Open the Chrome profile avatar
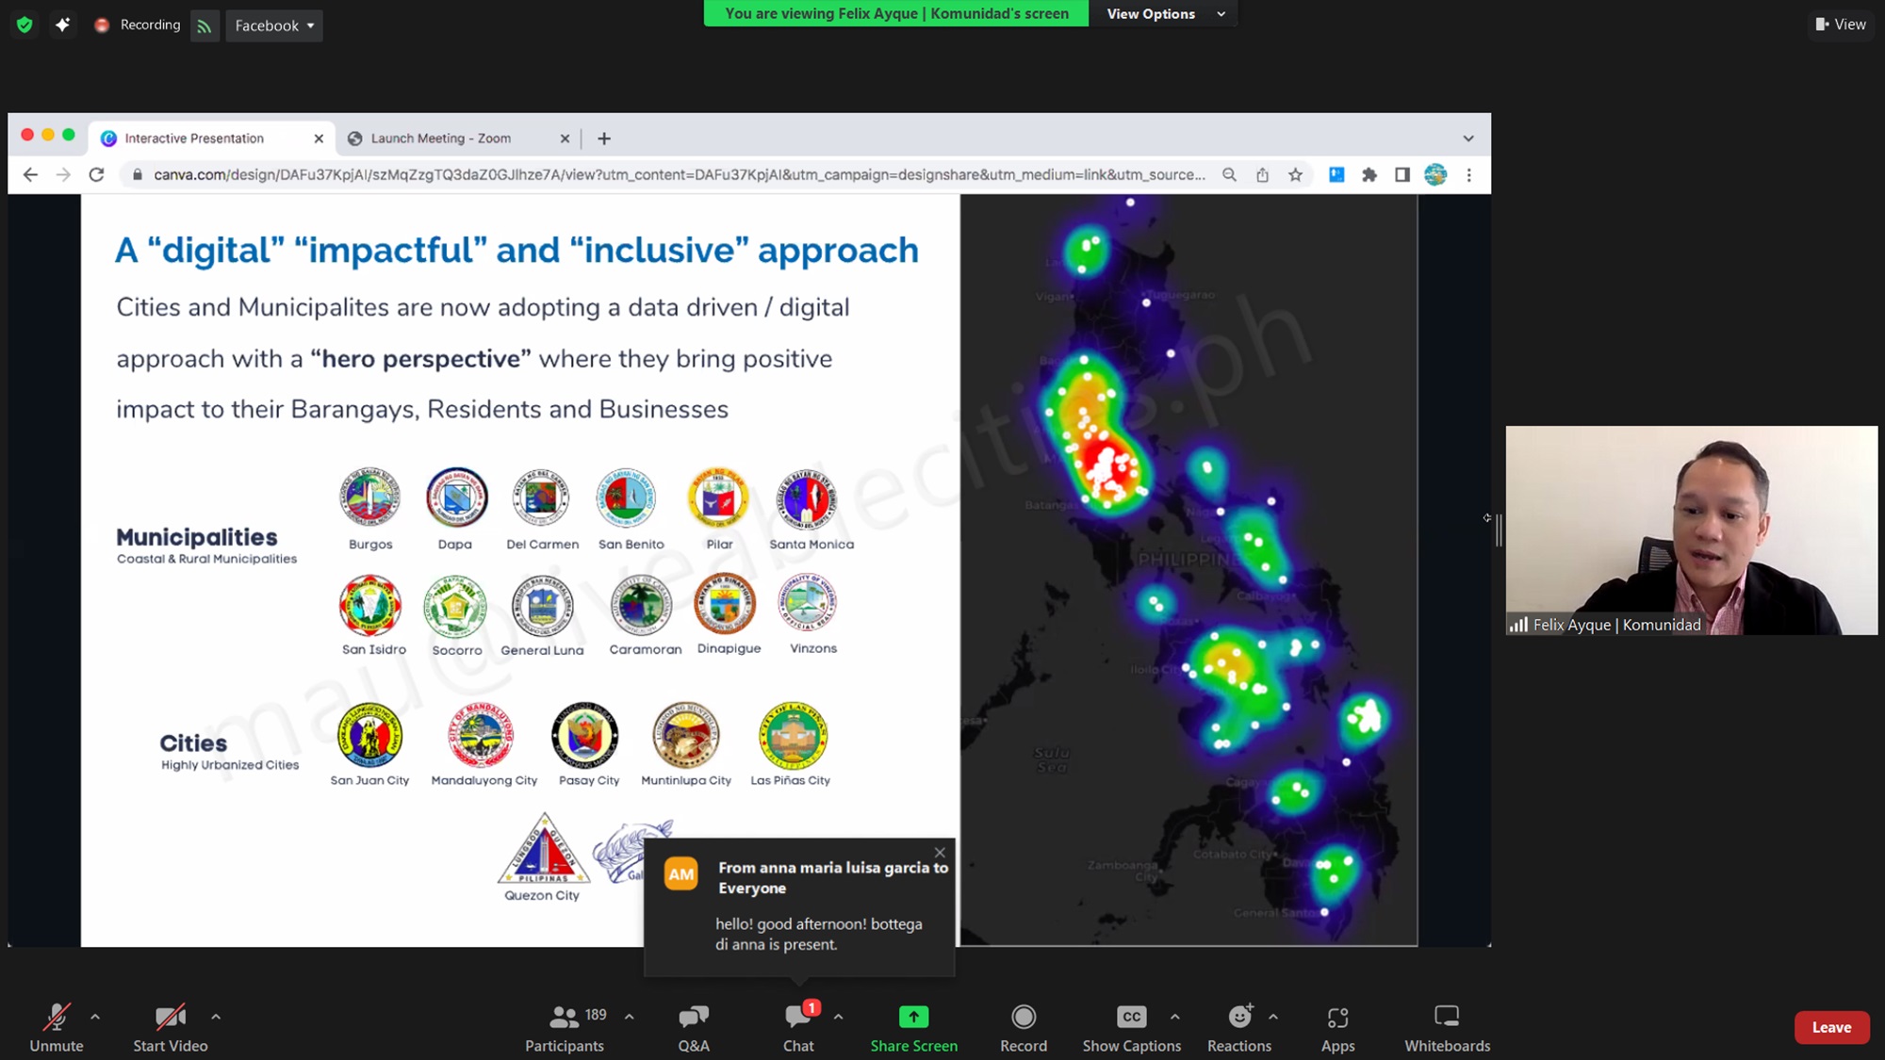 click(x=1435, y=175)
